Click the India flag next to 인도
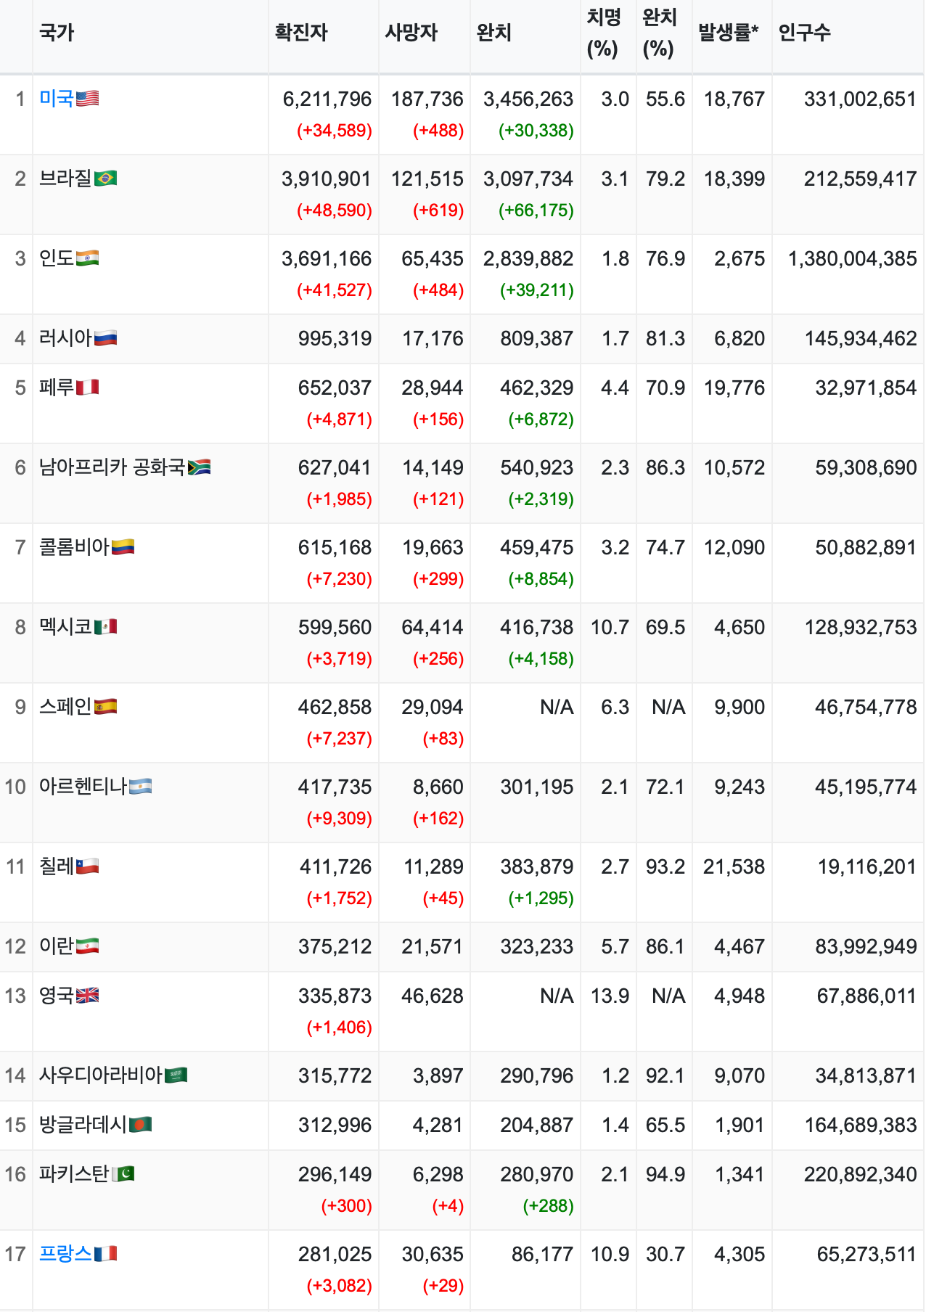Image resolution: width=926 pixels, height=1312 pixels. [x=87, y=258]
